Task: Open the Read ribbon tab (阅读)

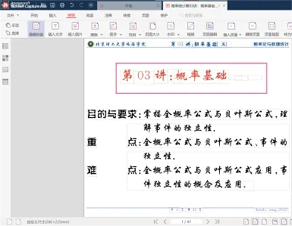Action: (89, 15)
